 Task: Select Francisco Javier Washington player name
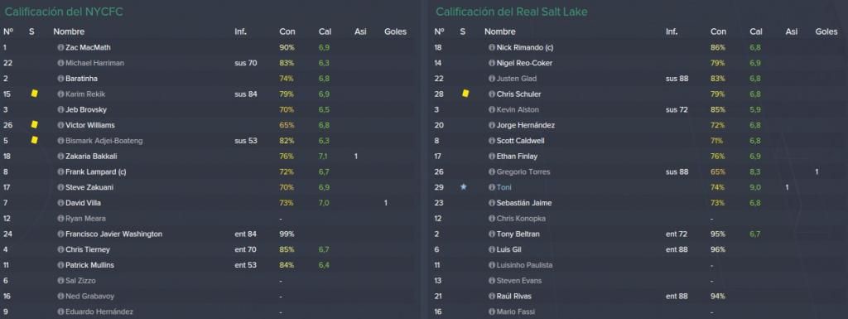tap(113, 234)
